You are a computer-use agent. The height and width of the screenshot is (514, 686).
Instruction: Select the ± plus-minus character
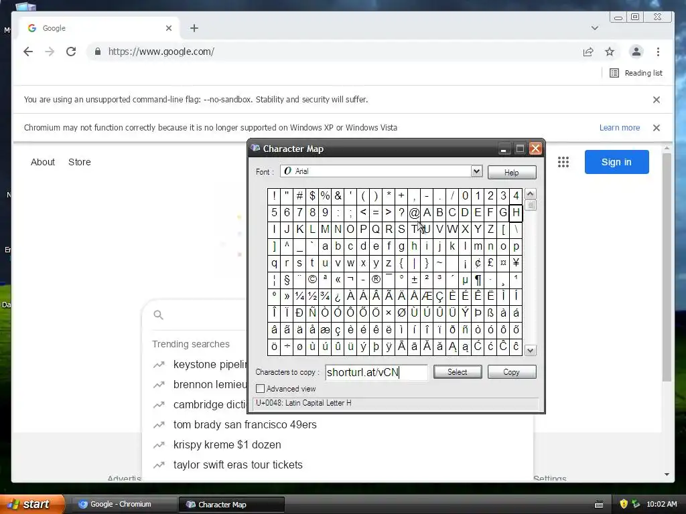[414, 279]
